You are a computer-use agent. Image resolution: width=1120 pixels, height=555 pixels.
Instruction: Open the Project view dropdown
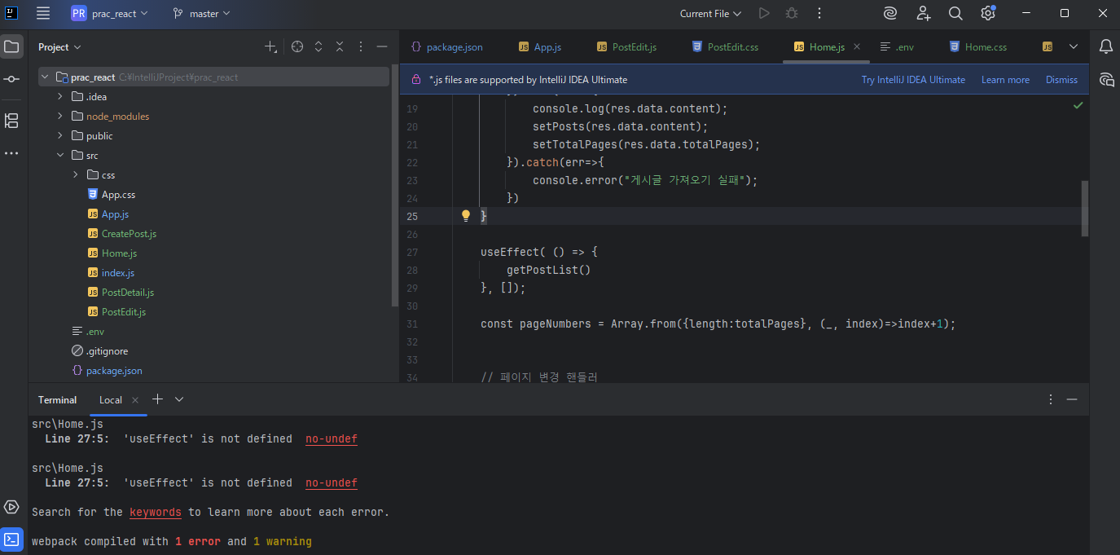tap(59, 47)
